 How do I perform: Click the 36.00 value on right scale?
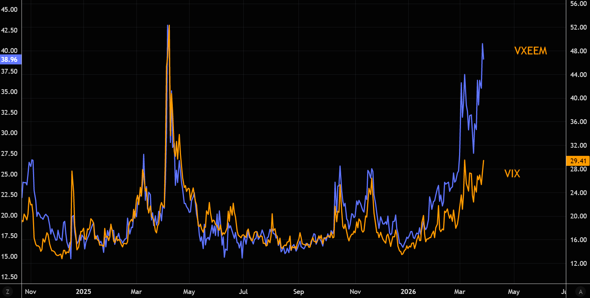[x=579, y=122]
